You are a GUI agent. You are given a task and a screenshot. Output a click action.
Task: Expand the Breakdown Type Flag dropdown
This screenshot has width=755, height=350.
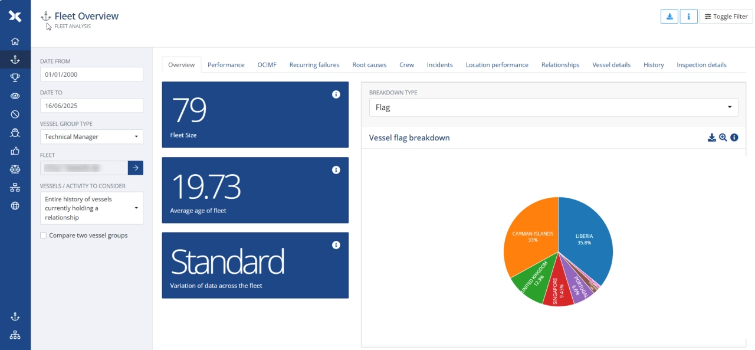(553, 107)
